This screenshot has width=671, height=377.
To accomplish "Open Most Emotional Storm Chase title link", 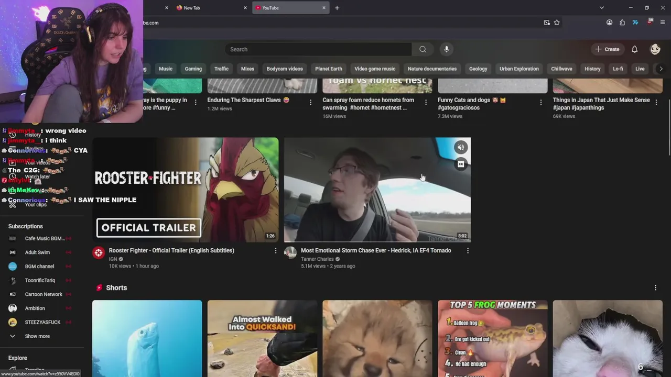I will [376, 250].
